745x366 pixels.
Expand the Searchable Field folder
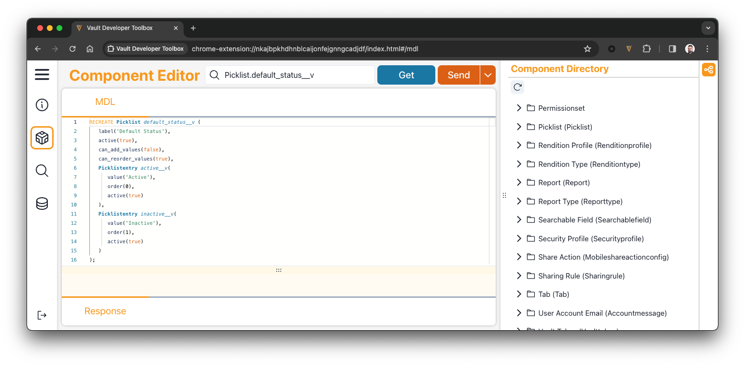click(x=519, y=220)
